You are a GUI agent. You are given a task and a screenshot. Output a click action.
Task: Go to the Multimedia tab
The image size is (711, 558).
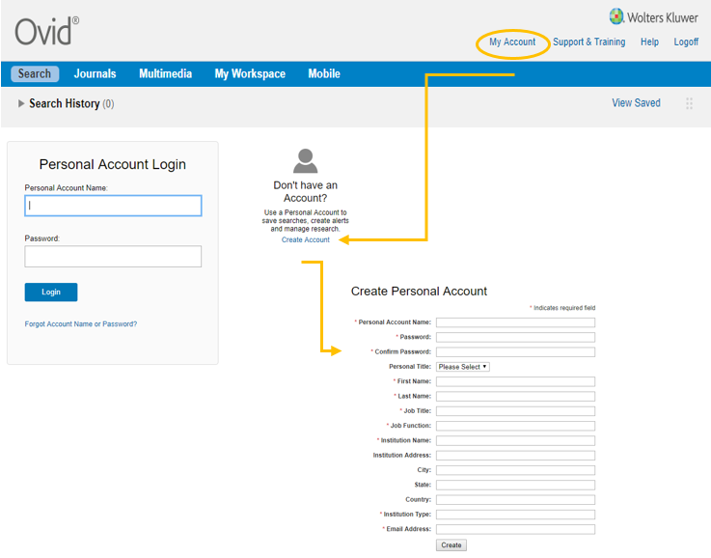pos(166,73)
